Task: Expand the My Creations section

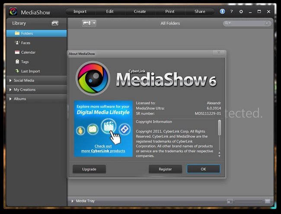Action: [10, 89]
